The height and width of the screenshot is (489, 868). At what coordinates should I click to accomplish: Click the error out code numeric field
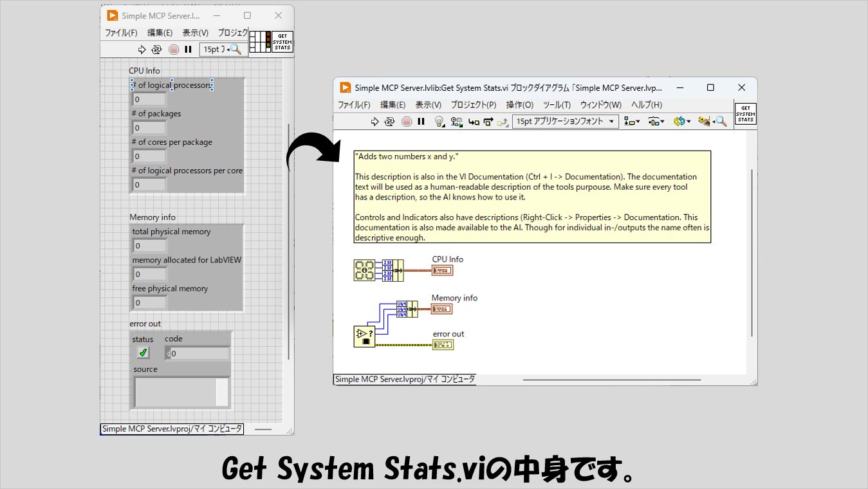coord(199,353)
